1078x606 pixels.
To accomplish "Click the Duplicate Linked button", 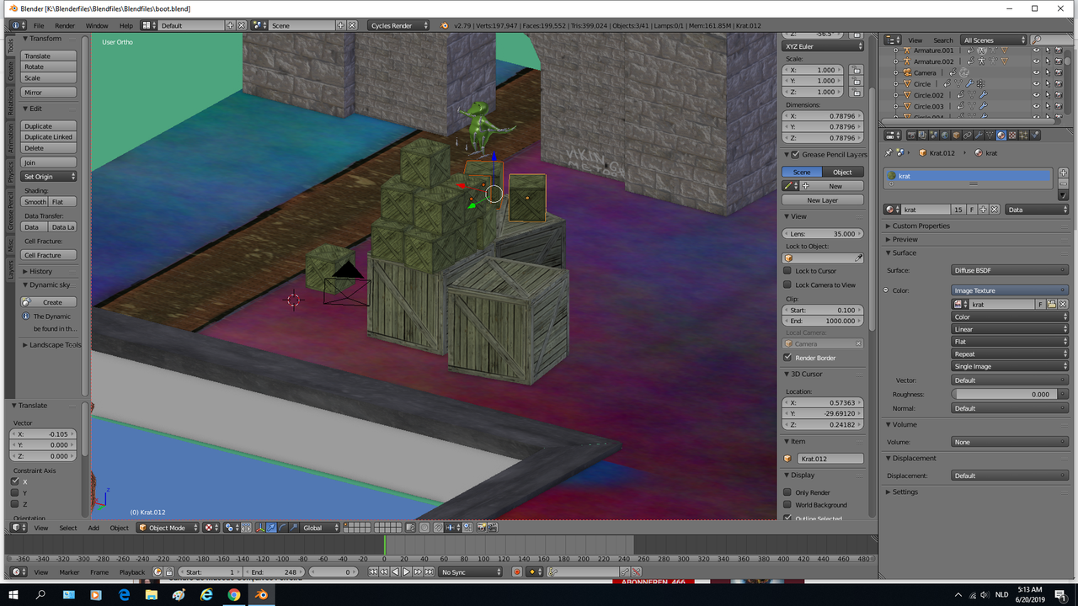I will (49, 136).
